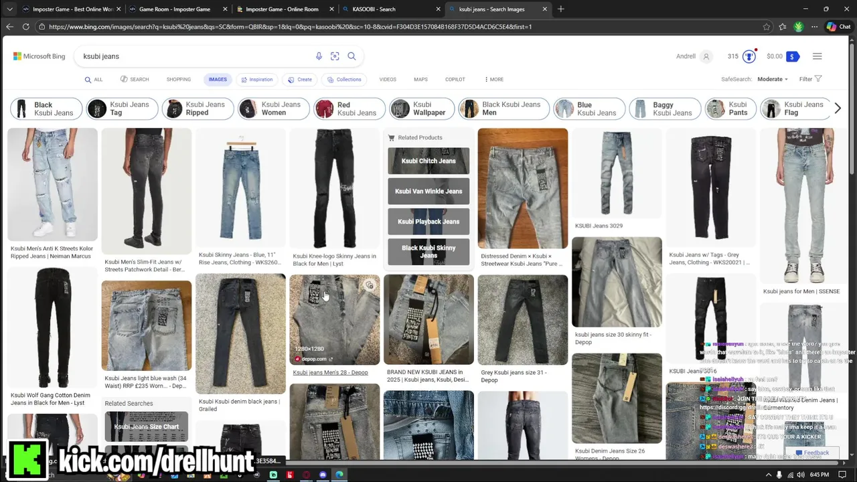Viewport: 857px width, 482px height.
Task: Select the Black Ksubi Jeans chip
Action: [x=46, y=108]
